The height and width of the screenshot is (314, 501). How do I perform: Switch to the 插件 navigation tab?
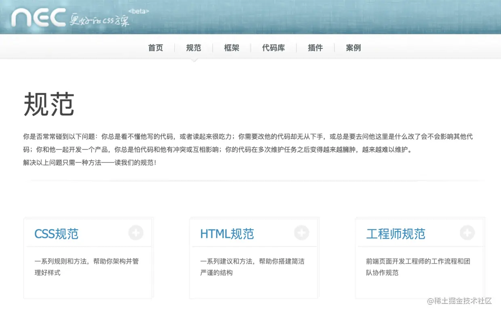[x=315, y=48]
